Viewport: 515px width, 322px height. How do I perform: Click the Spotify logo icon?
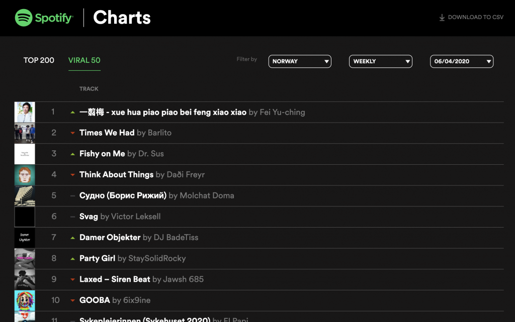coord(24,18)
